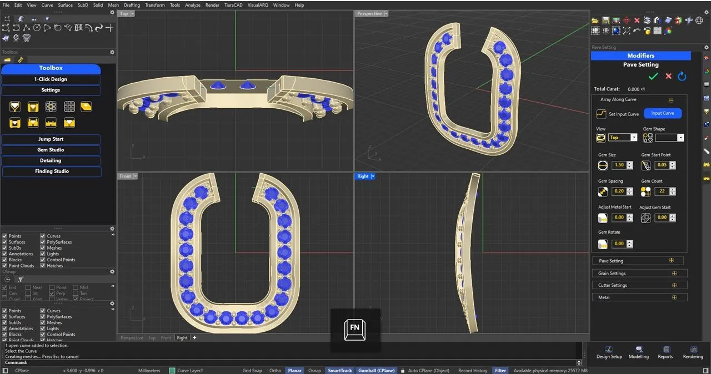Open the TiaraCAD menu
Image resolution: width=711 pixels, height=374 pixels.
click(233, 5)
